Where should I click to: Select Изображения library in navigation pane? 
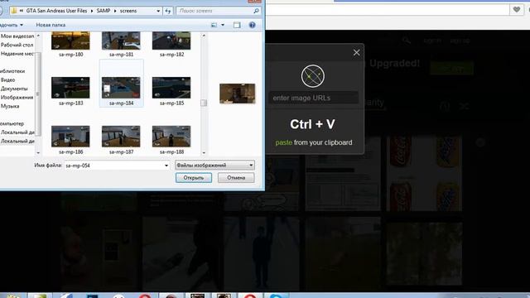pos(17,98)
